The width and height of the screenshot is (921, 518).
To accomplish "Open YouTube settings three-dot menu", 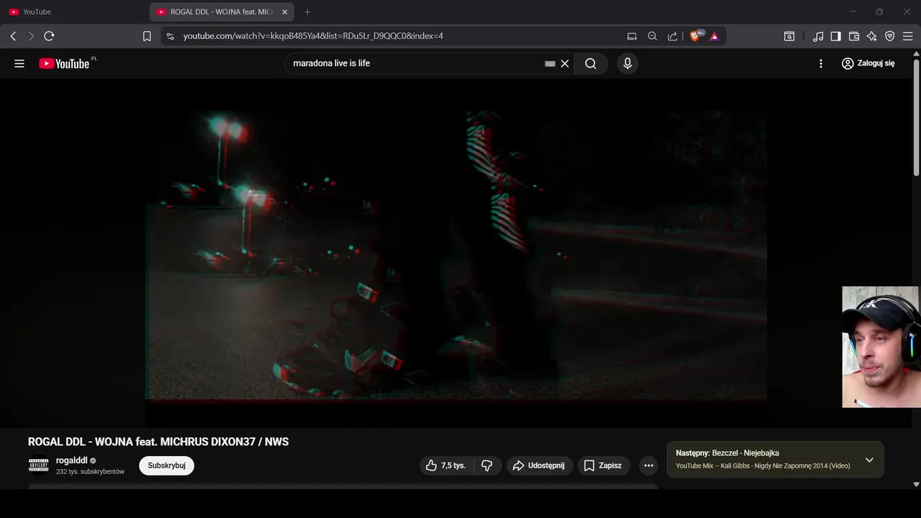I will 821,63.
